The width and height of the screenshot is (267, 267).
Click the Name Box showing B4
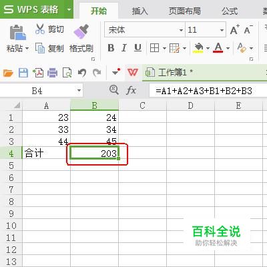[37, 91]
